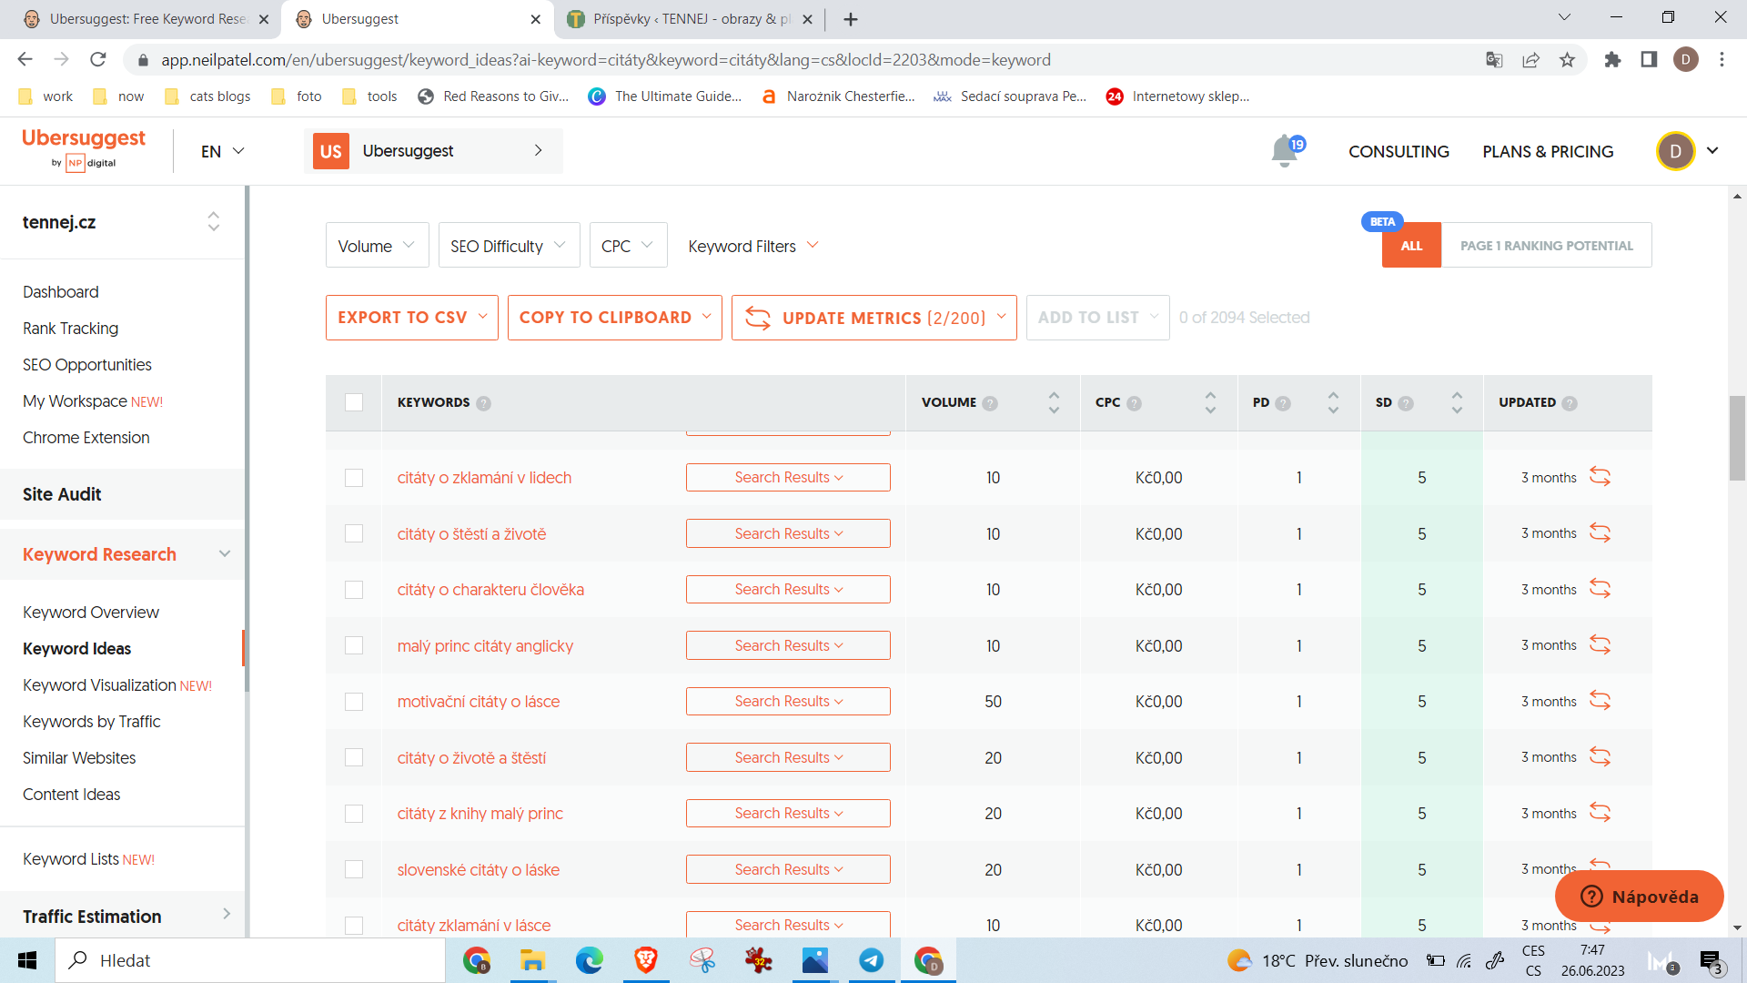Screen dimensions: 1747x983
Task: Open the user avatar D in header
Action: point(1675,151)
